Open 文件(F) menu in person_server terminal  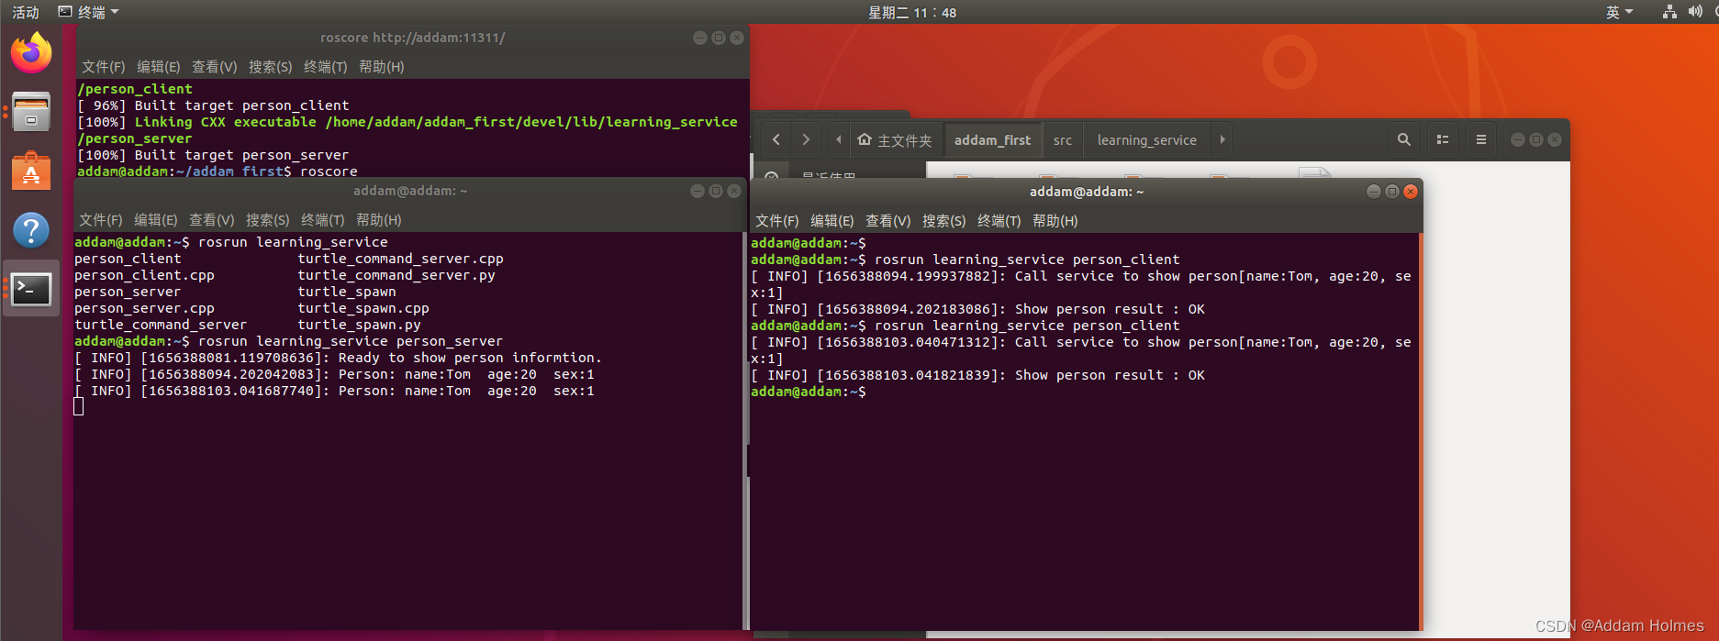pos(100,220)
